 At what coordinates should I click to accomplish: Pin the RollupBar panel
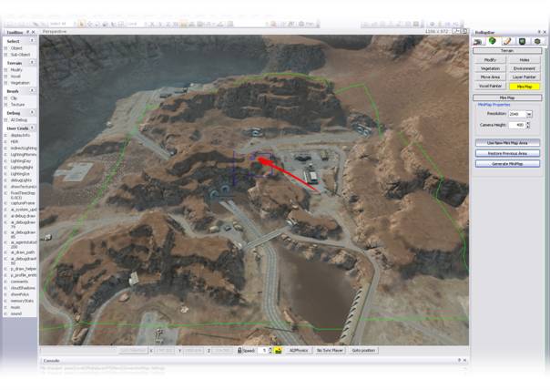pyautogui.click(x=539, y=32)
